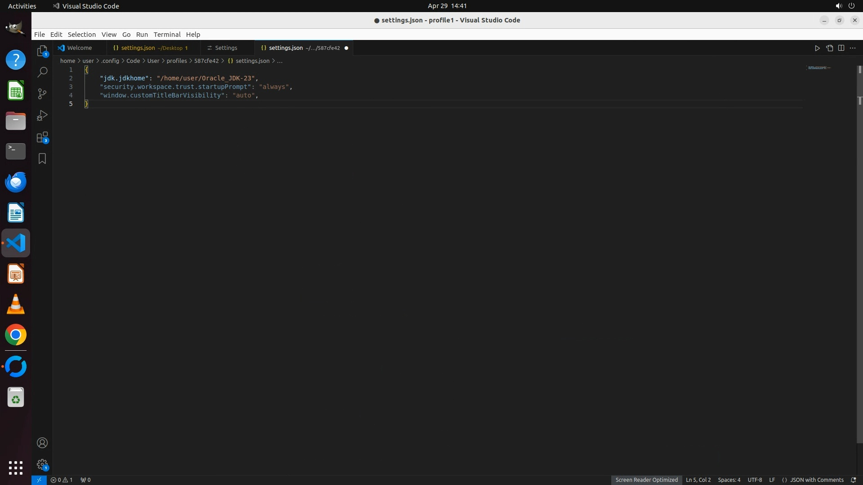Open the Bookmarks view icon
This screenshot has width=863, height=485.
coord(42,159)
